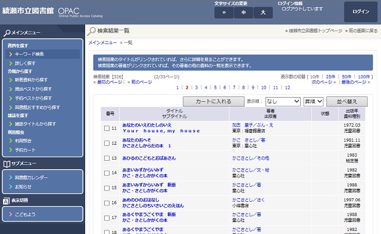Open 予約カート menu item
This screenshot has height=234, width=381.
point(25,150)
